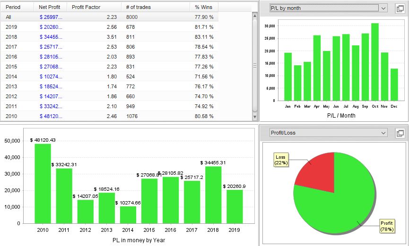The width and height of the screenshot is (409, 246).
Task: Select the 2011 period row
Action: 109,106
